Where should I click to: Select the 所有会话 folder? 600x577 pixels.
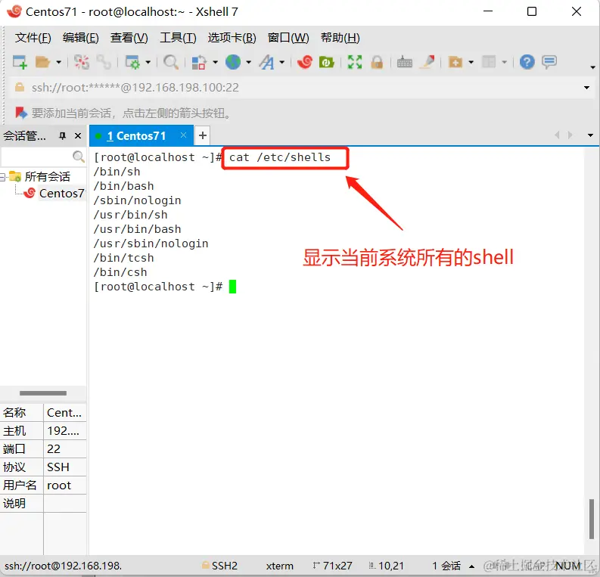point(48,177)
